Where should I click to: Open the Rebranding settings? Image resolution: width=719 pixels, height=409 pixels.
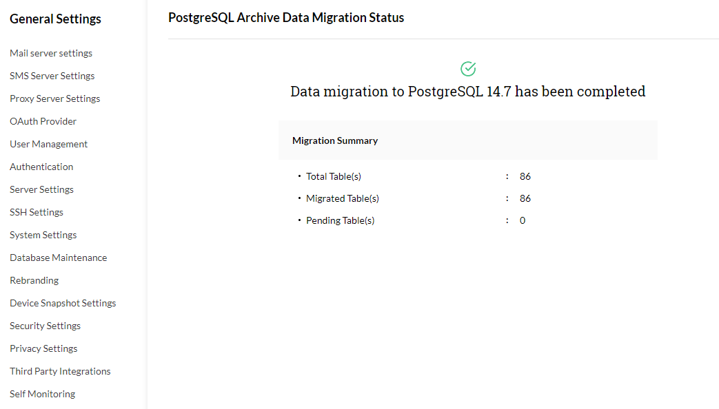coord(34,280)
